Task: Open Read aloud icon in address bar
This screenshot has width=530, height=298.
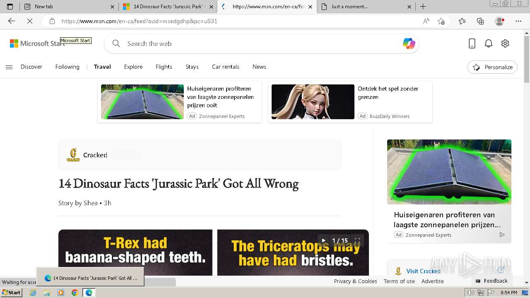Action: coord(426,21)
